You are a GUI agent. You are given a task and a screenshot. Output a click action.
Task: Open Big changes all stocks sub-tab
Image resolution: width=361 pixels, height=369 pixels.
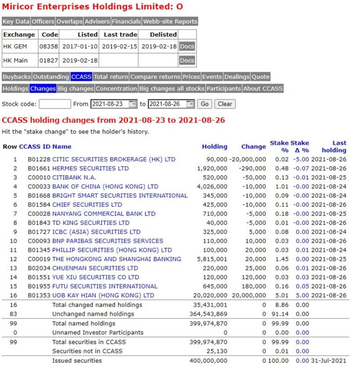click(x=172, y=89)
